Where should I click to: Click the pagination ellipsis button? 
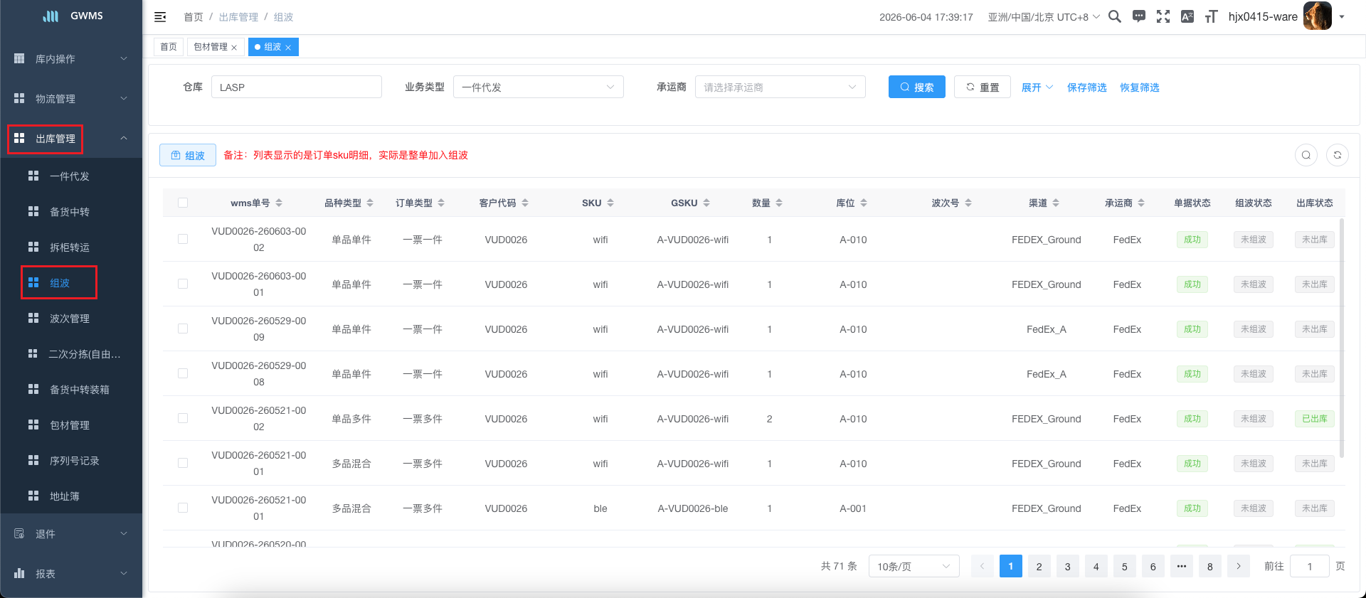pyautogui.click(x=1182, y=566)
